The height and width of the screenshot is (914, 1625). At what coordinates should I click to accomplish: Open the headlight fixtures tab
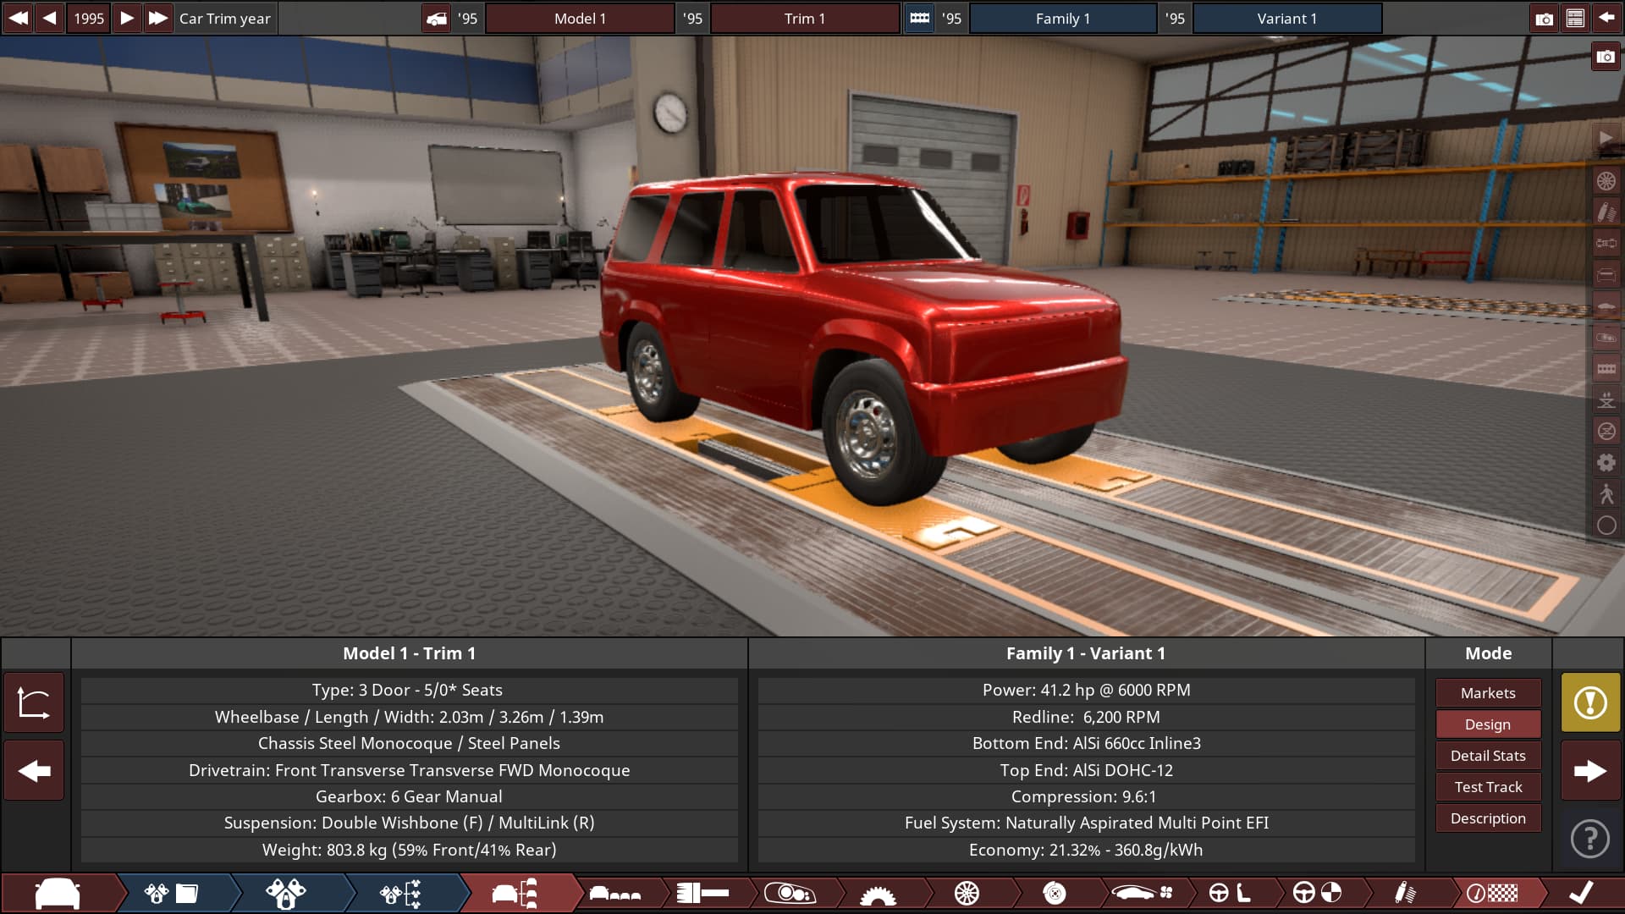click(x=789, y=894)
